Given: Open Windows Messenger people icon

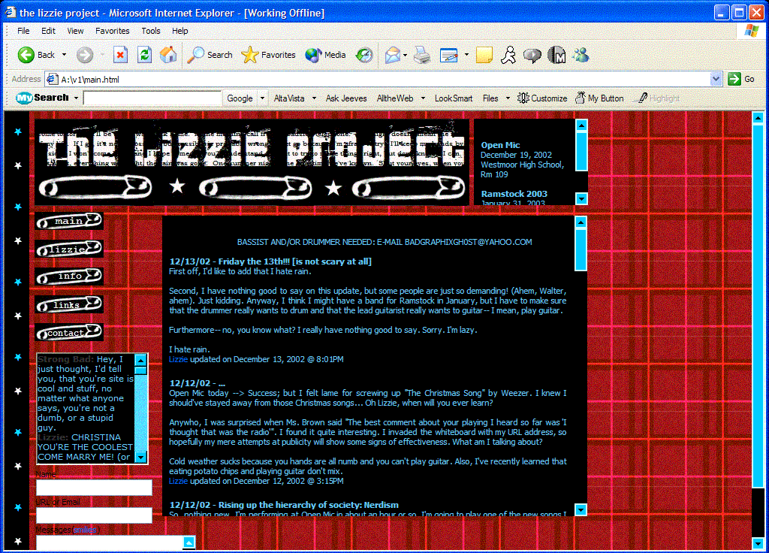Looking at the screenshot, I should pos(581,55).
